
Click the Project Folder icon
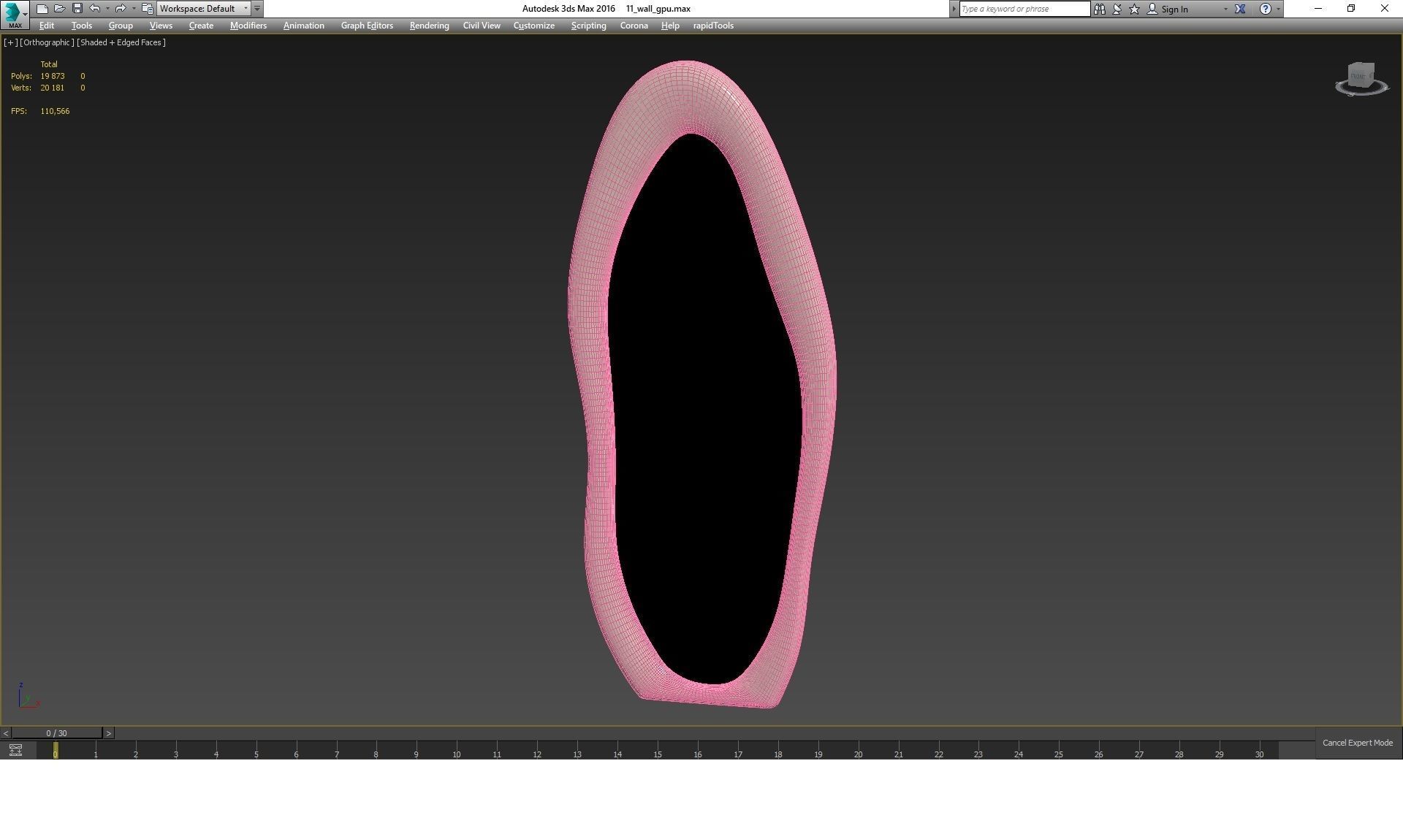pyautogui.click(x=147, y=9)
